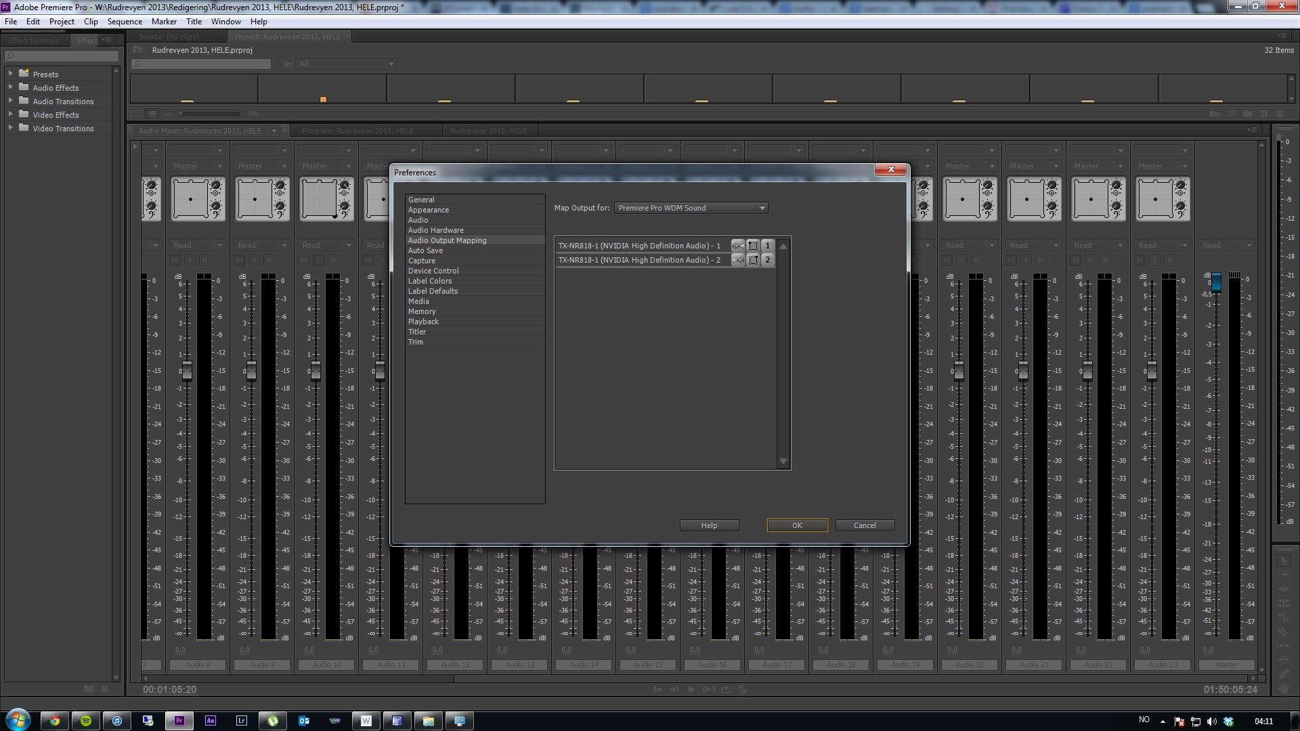Solo the Audio 9 track
The image size is (1300, 731).
tap(254, 261)
